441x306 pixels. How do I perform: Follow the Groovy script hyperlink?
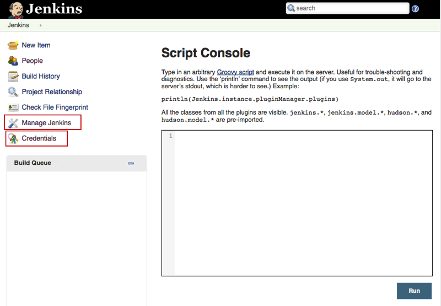click(x=235, y=72)
